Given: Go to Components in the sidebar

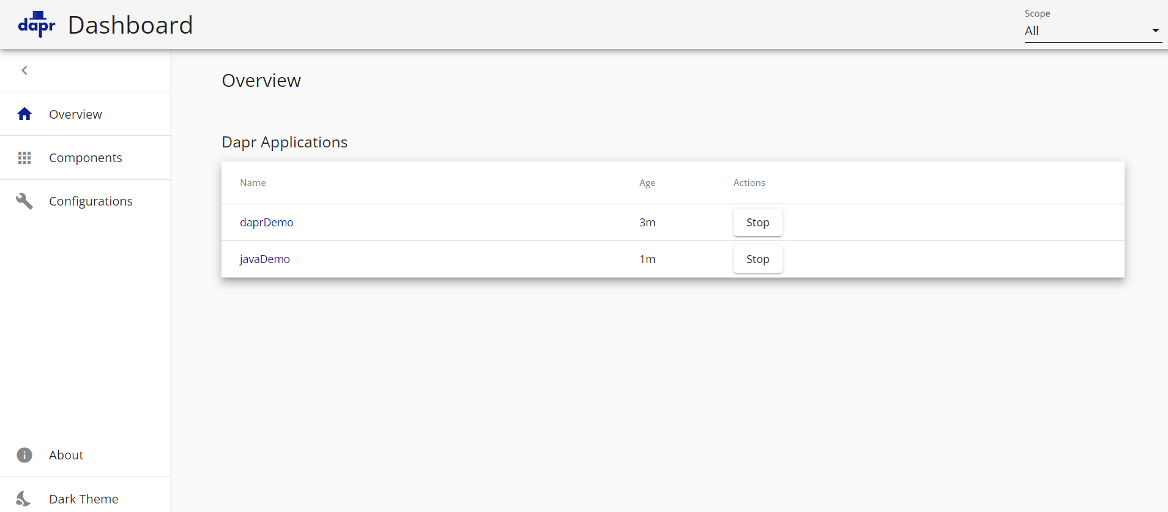Looking at the screenshot, I should [85, 158].
